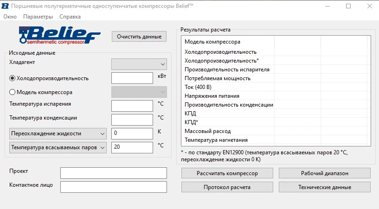Click the Belief app icon in title bar
The width and height of the screenshot is (379, 209).
click(x=5, y=6)
